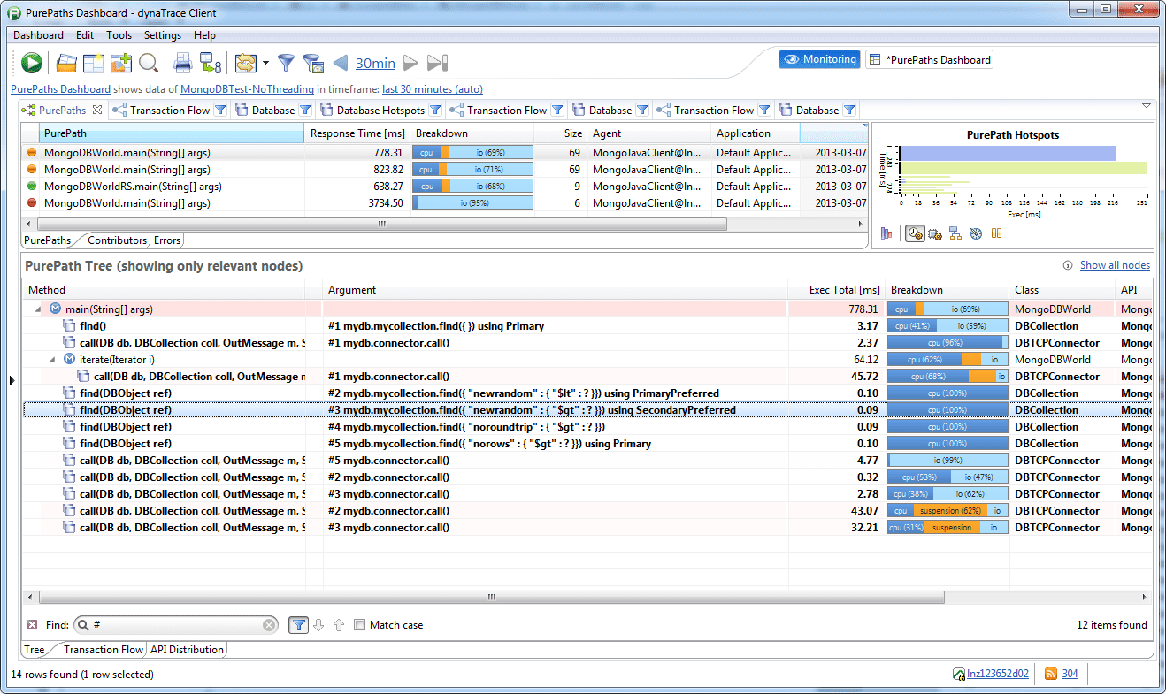The image size is (1166, 694).
Task: Select PurePath with response time 3734.50
Action: pos(444,203)
